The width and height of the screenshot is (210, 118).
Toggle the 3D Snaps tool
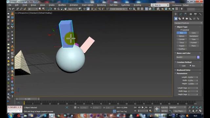[92, 9]
